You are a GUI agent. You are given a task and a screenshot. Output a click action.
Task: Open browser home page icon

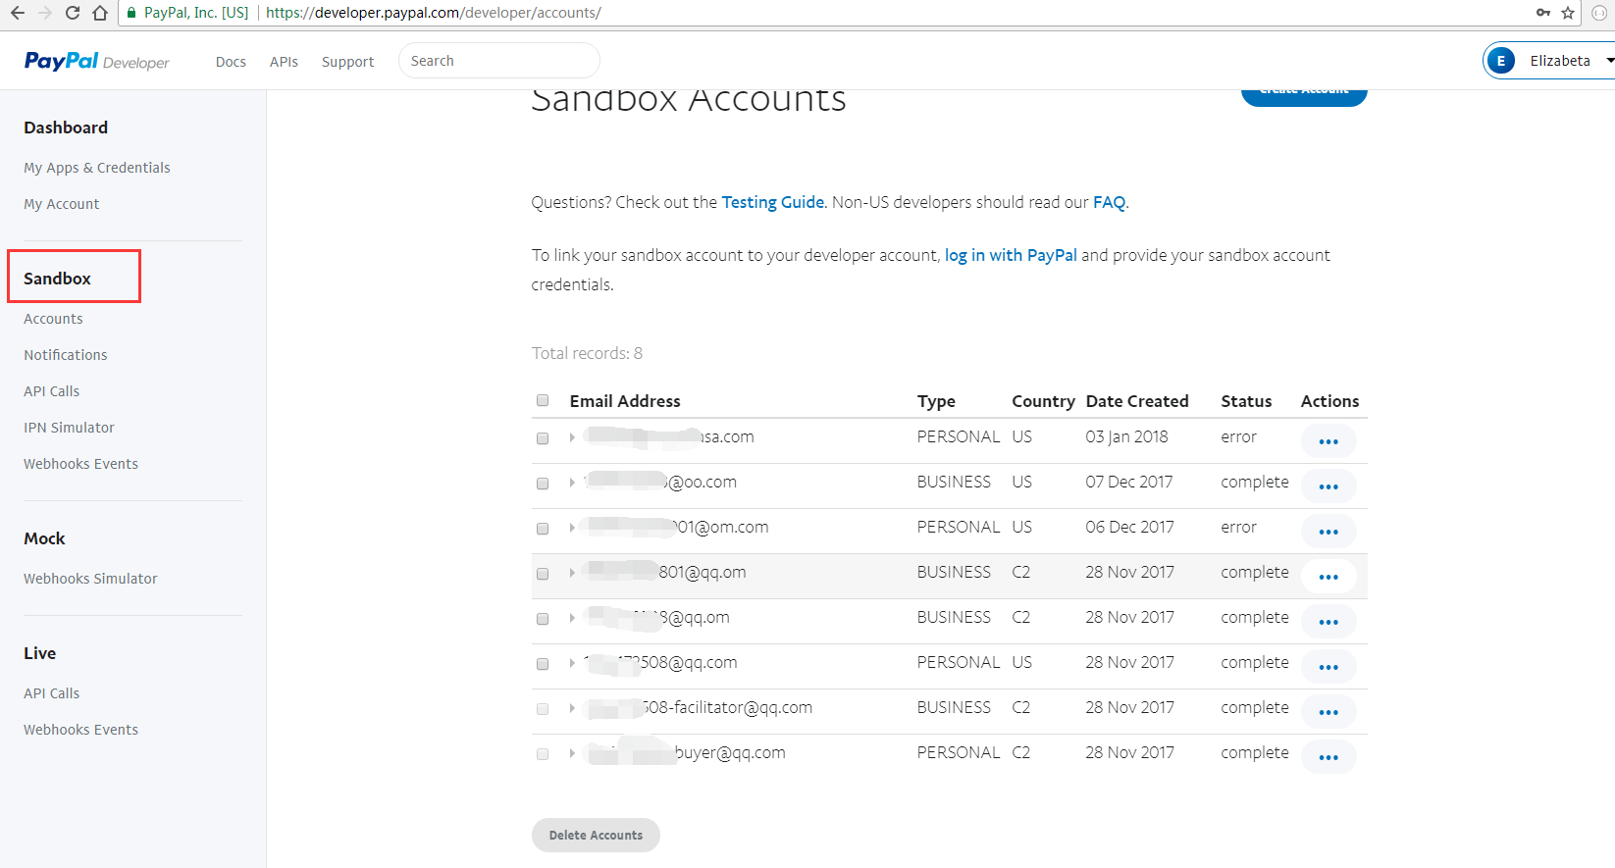[100, 13]
